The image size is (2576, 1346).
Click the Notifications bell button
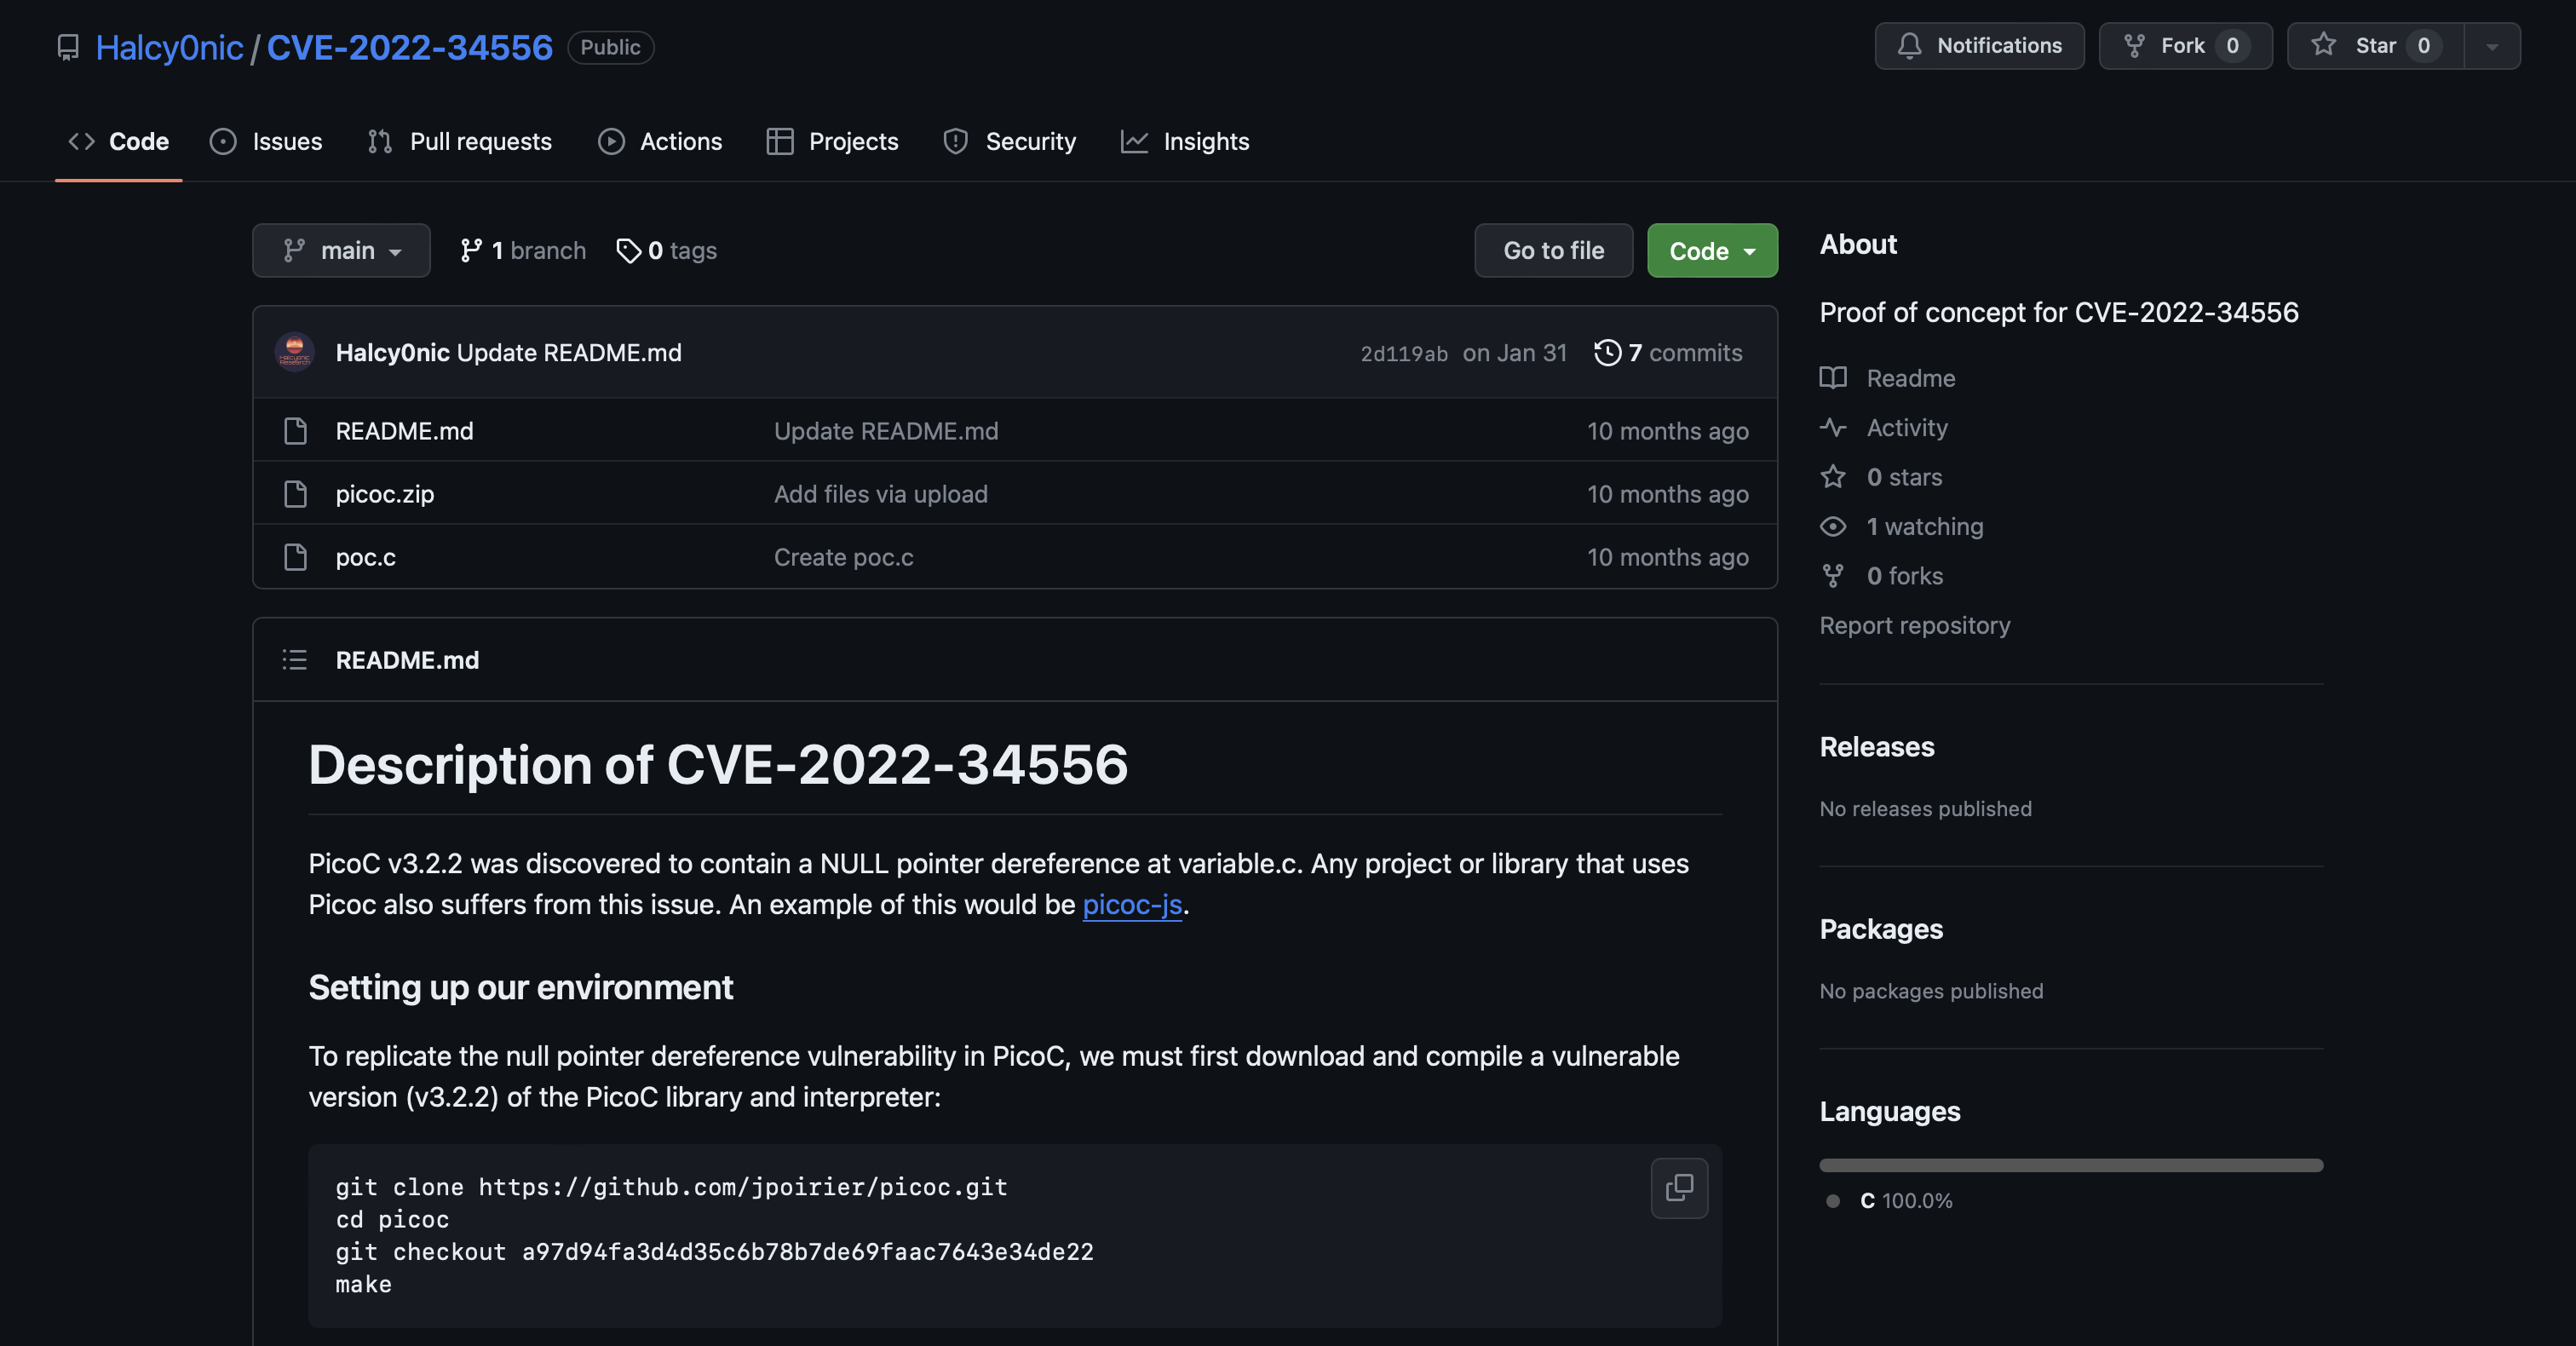point(1979,46)
